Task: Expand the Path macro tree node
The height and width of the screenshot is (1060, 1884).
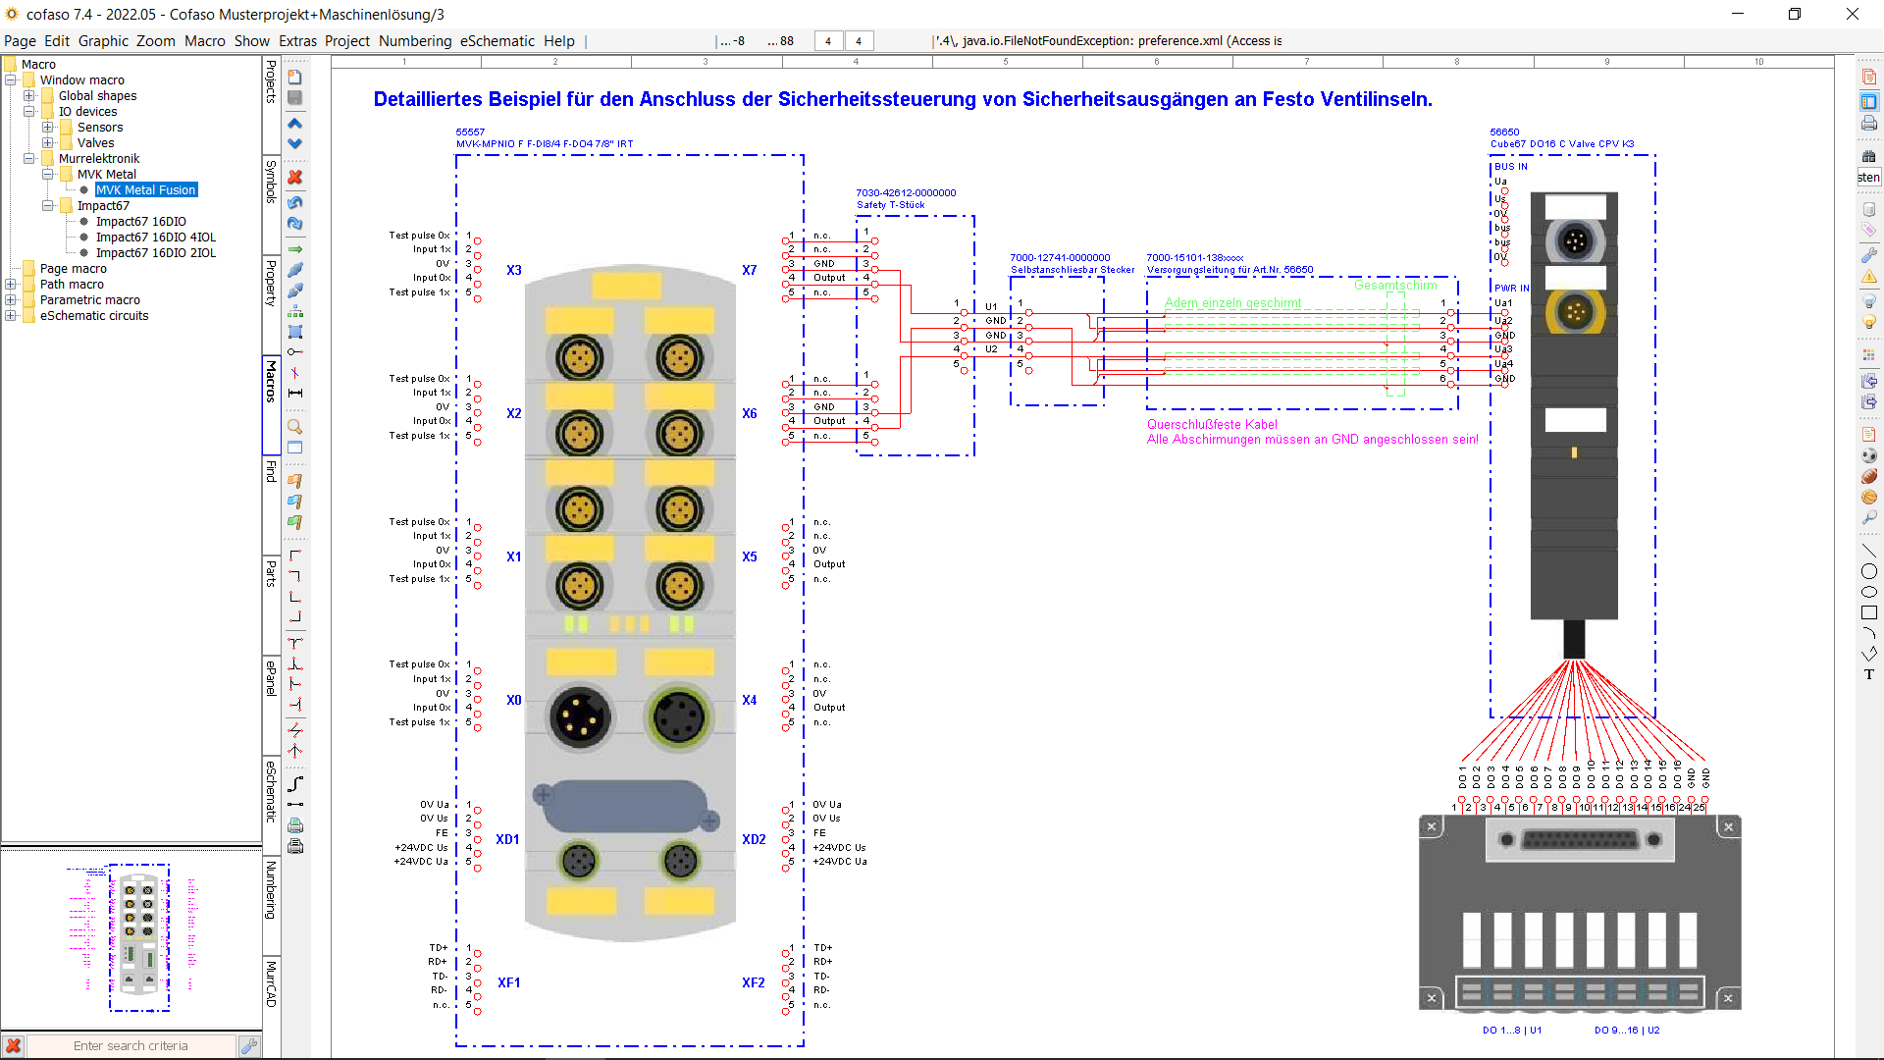Action: coord(11,285)
